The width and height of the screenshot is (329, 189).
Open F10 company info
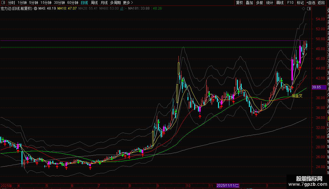click(x=290, y=3)
